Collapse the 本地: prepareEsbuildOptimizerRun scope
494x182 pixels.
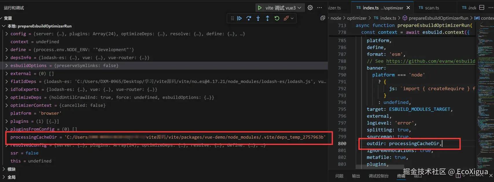pos(3,26)
